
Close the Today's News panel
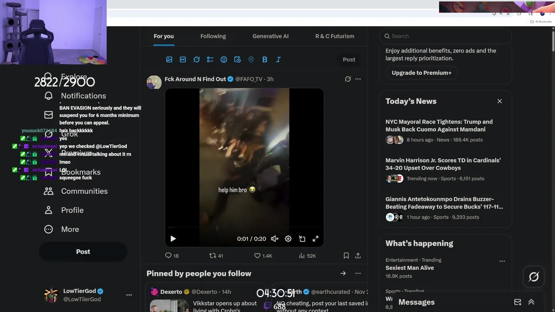(499, 101)
